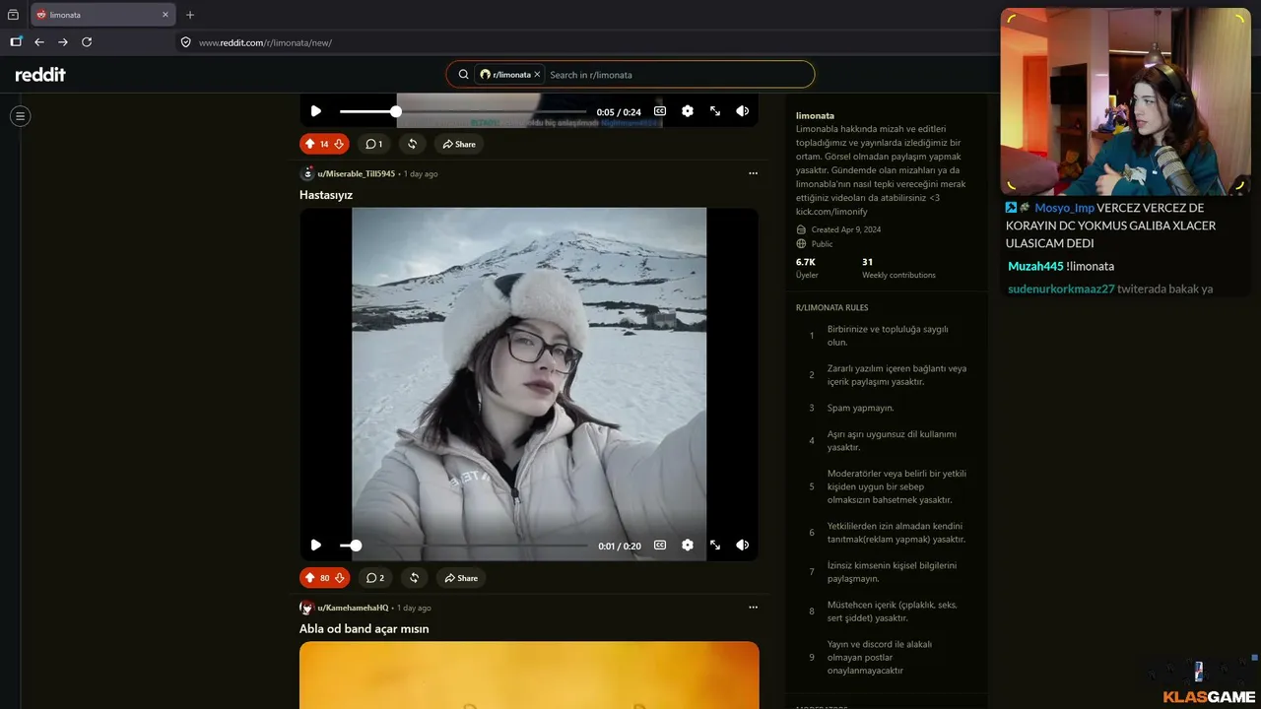The image size is (1261, 709).
Task: Give an award to the 14-vote post
Action: click(413, 144)
